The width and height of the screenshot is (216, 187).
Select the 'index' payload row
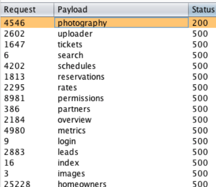click(x=108, y=163)
